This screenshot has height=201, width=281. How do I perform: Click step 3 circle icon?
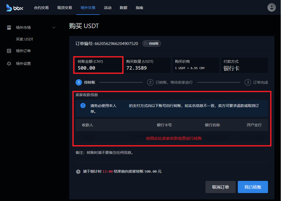248,82
